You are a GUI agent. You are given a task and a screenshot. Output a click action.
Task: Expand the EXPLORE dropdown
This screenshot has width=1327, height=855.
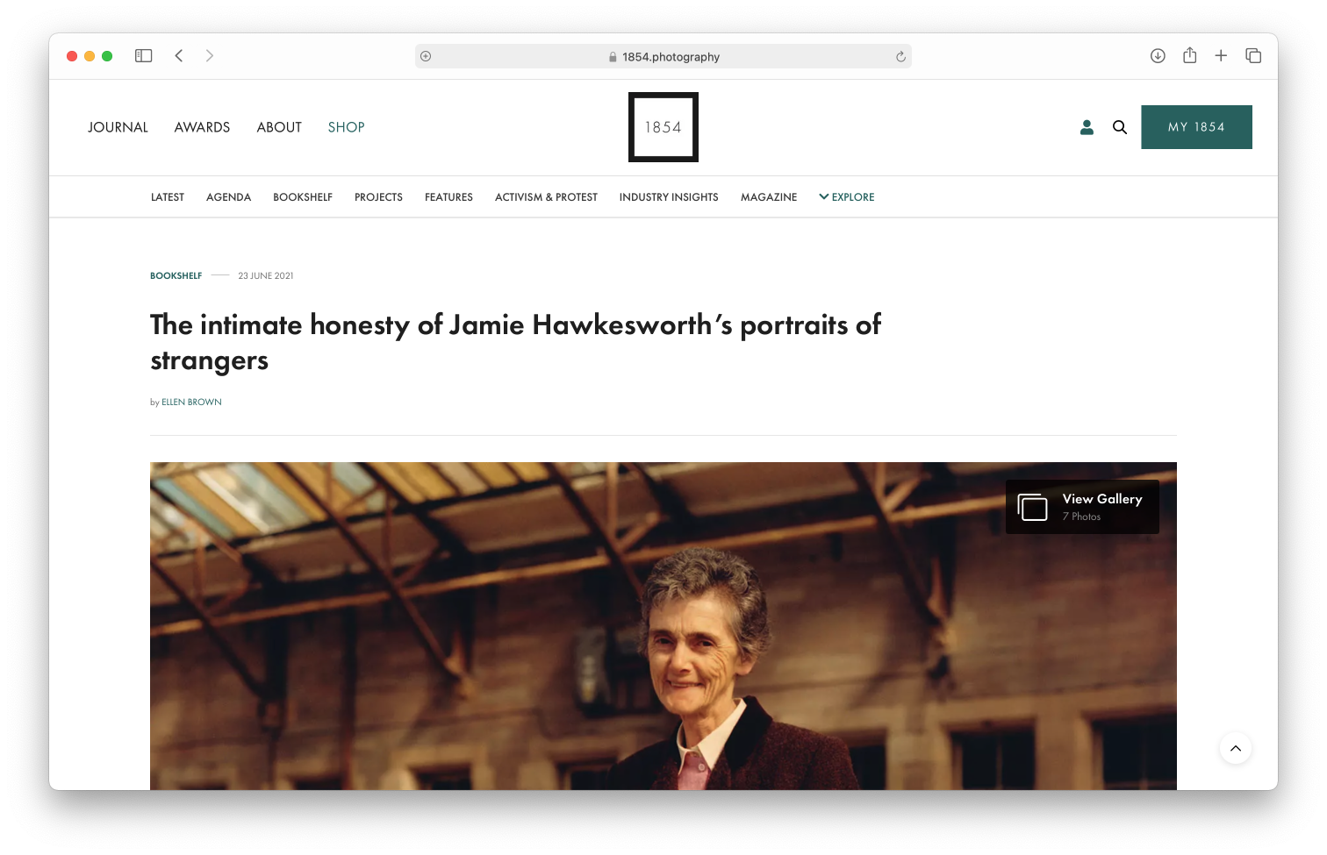(x=847, y=197)
